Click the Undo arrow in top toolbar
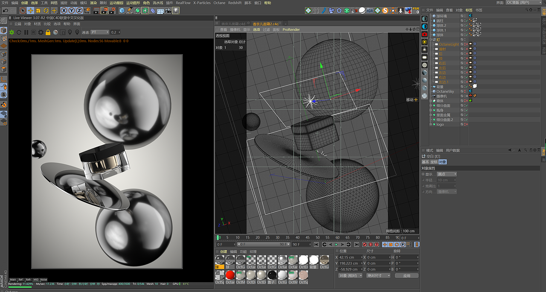This screenshot has height=292, width=546. click(x=6, y=11)
